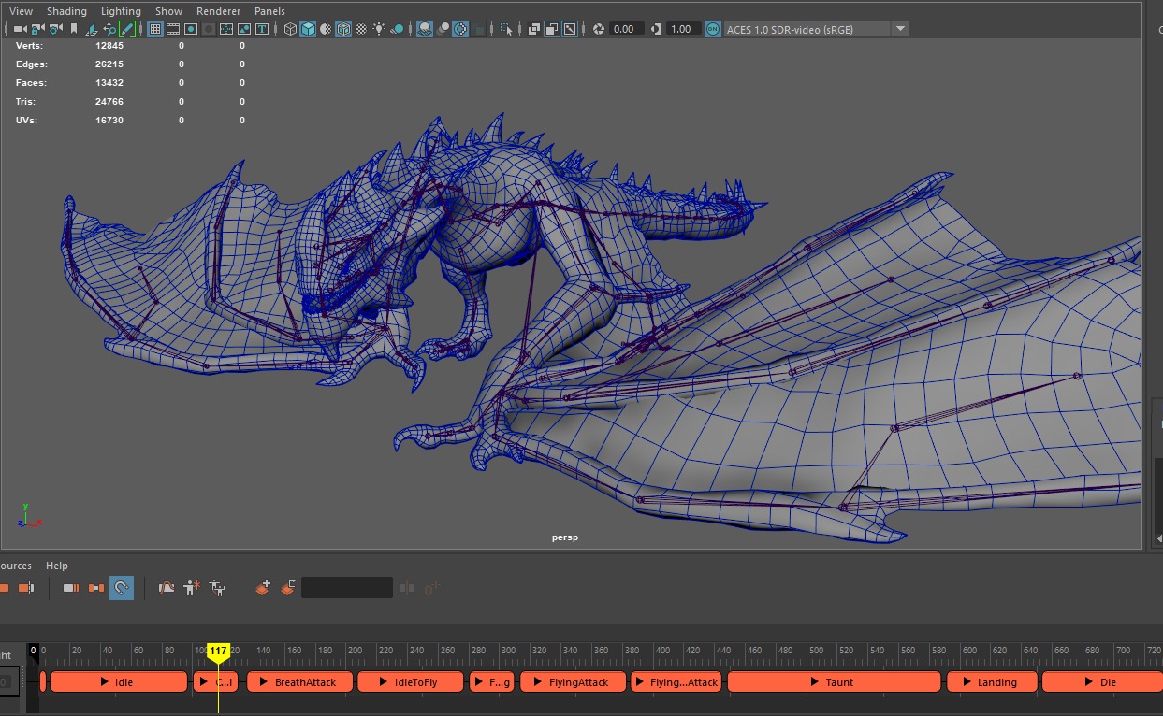Switch to Wireframe display cube icon
This screenshot has height=716, width=1163.
[x=290, y=29]
